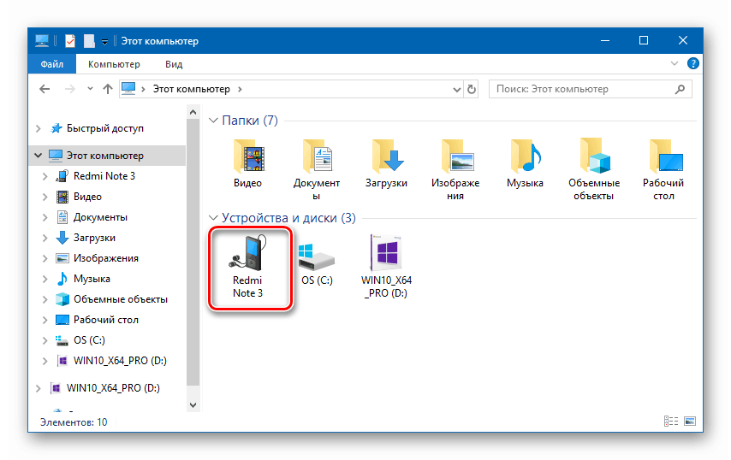This screenshot has height=460, width=731.
Task: Click the Refresh icon next to address bar
Action: pos(472,89)
